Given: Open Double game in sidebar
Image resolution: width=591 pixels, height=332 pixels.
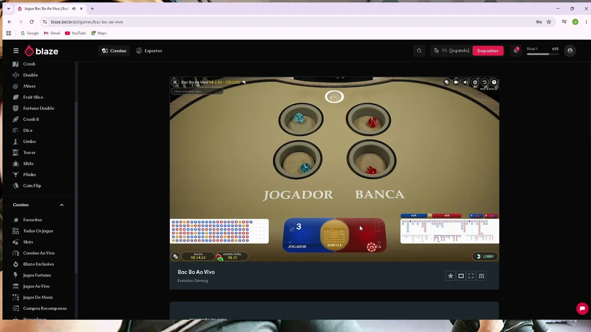Looking at the screenshot, I should pyautogui.click(x=30, y=75).
